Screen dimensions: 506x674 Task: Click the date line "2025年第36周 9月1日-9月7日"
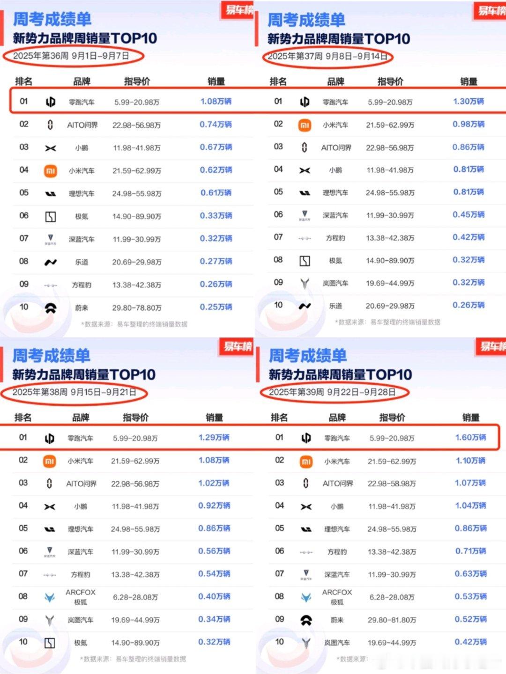[x=71, y=56]
